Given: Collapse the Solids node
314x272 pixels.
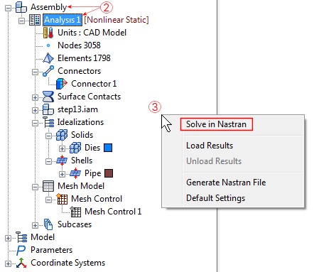Looking at the screenshot, I should [48, 136].
